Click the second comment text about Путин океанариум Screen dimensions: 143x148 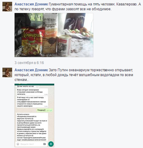click(74, 75)
